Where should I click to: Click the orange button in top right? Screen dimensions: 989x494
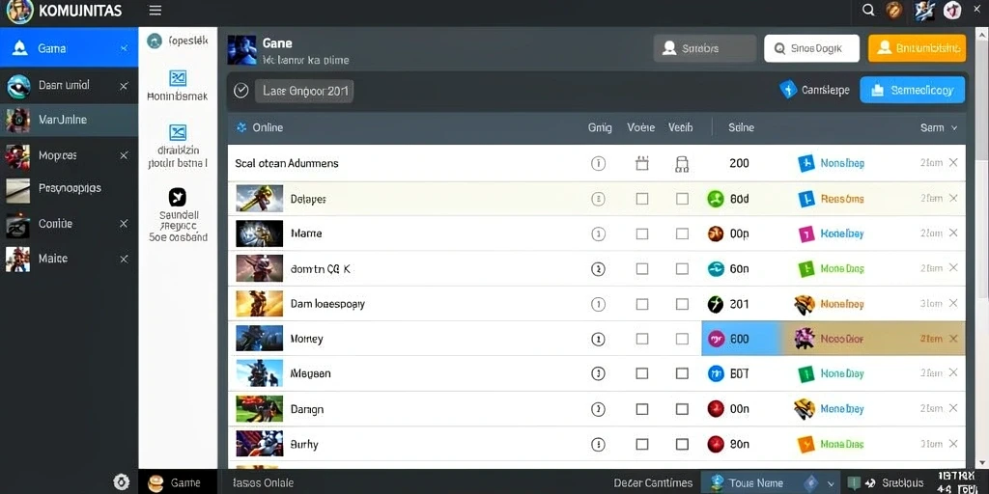point(918,48)
